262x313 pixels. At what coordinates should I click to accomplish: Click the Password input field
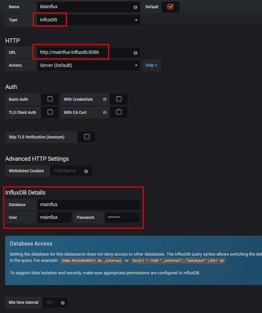coord(122,218)
